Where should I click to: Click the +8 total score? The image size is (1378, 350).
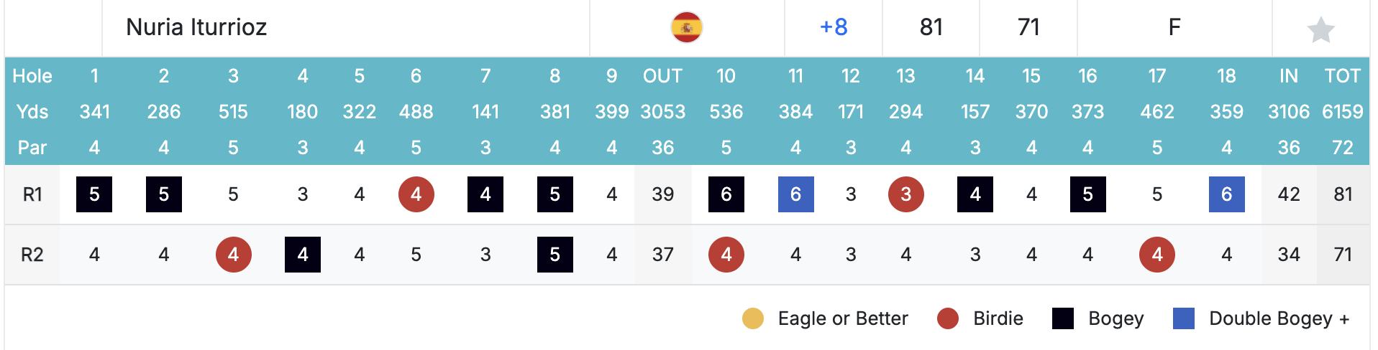[x=834, y=27]
